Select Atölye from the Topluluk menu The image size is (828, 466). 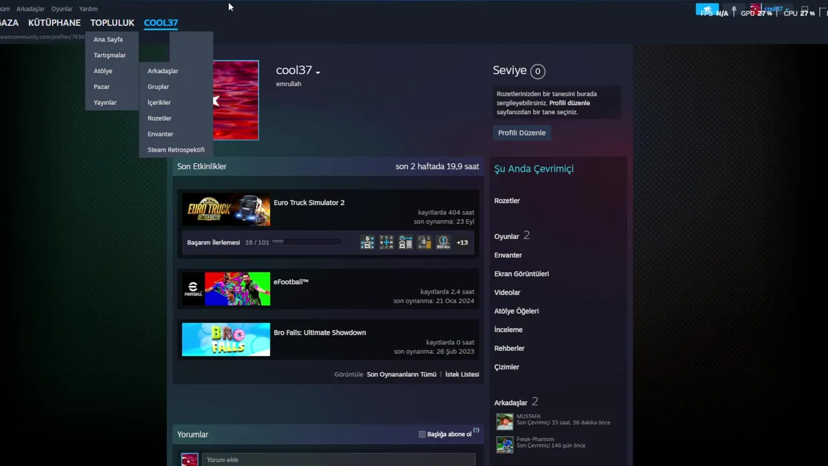click(x=103, y=71)
